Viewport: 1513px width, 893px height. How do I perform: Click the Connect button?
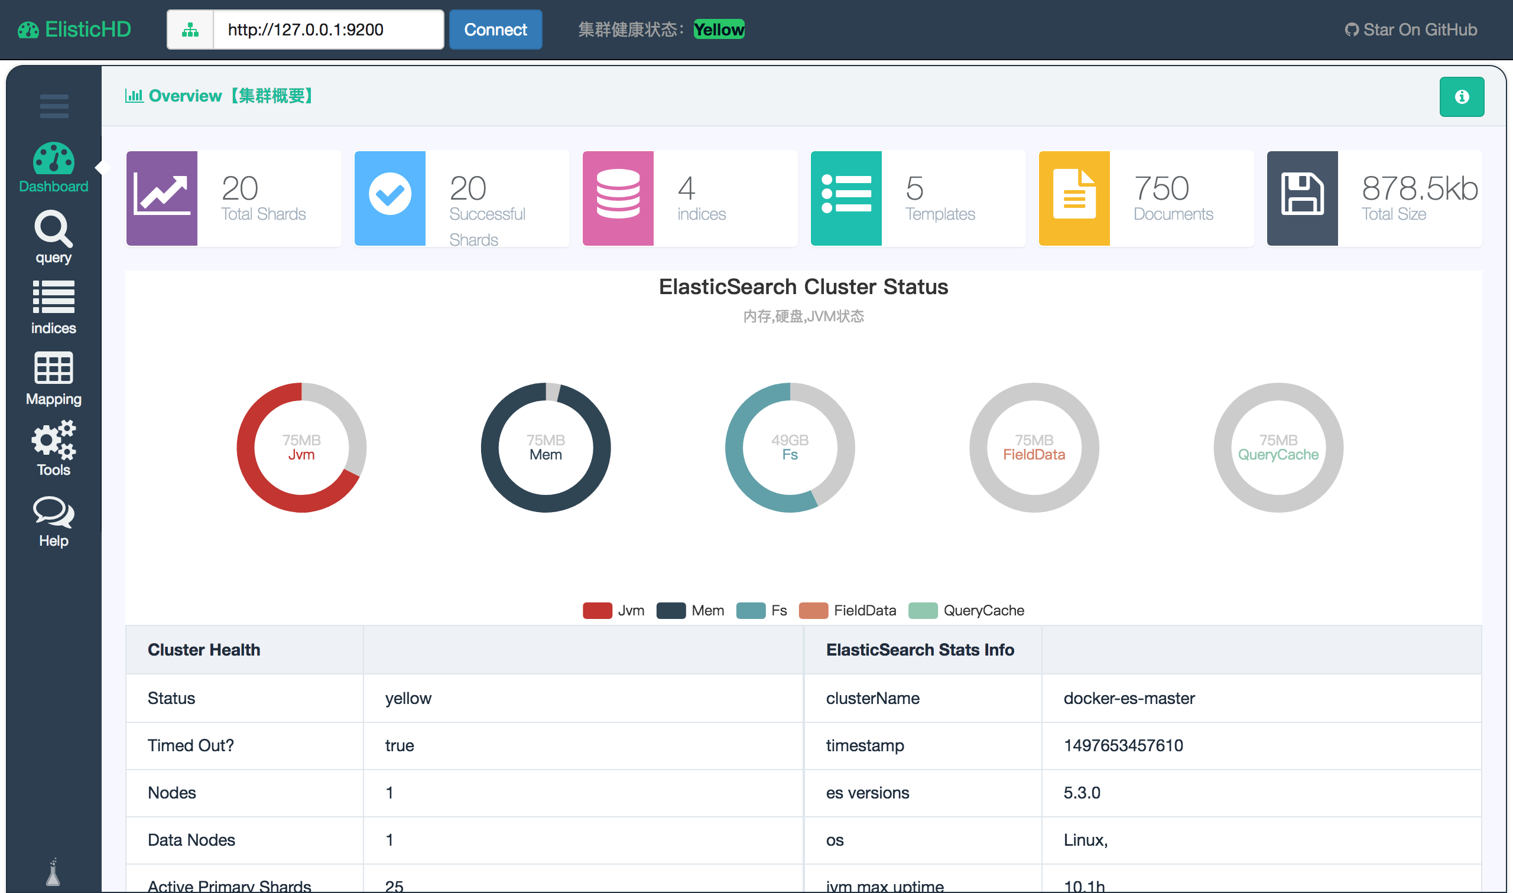(x=495, y=30)
